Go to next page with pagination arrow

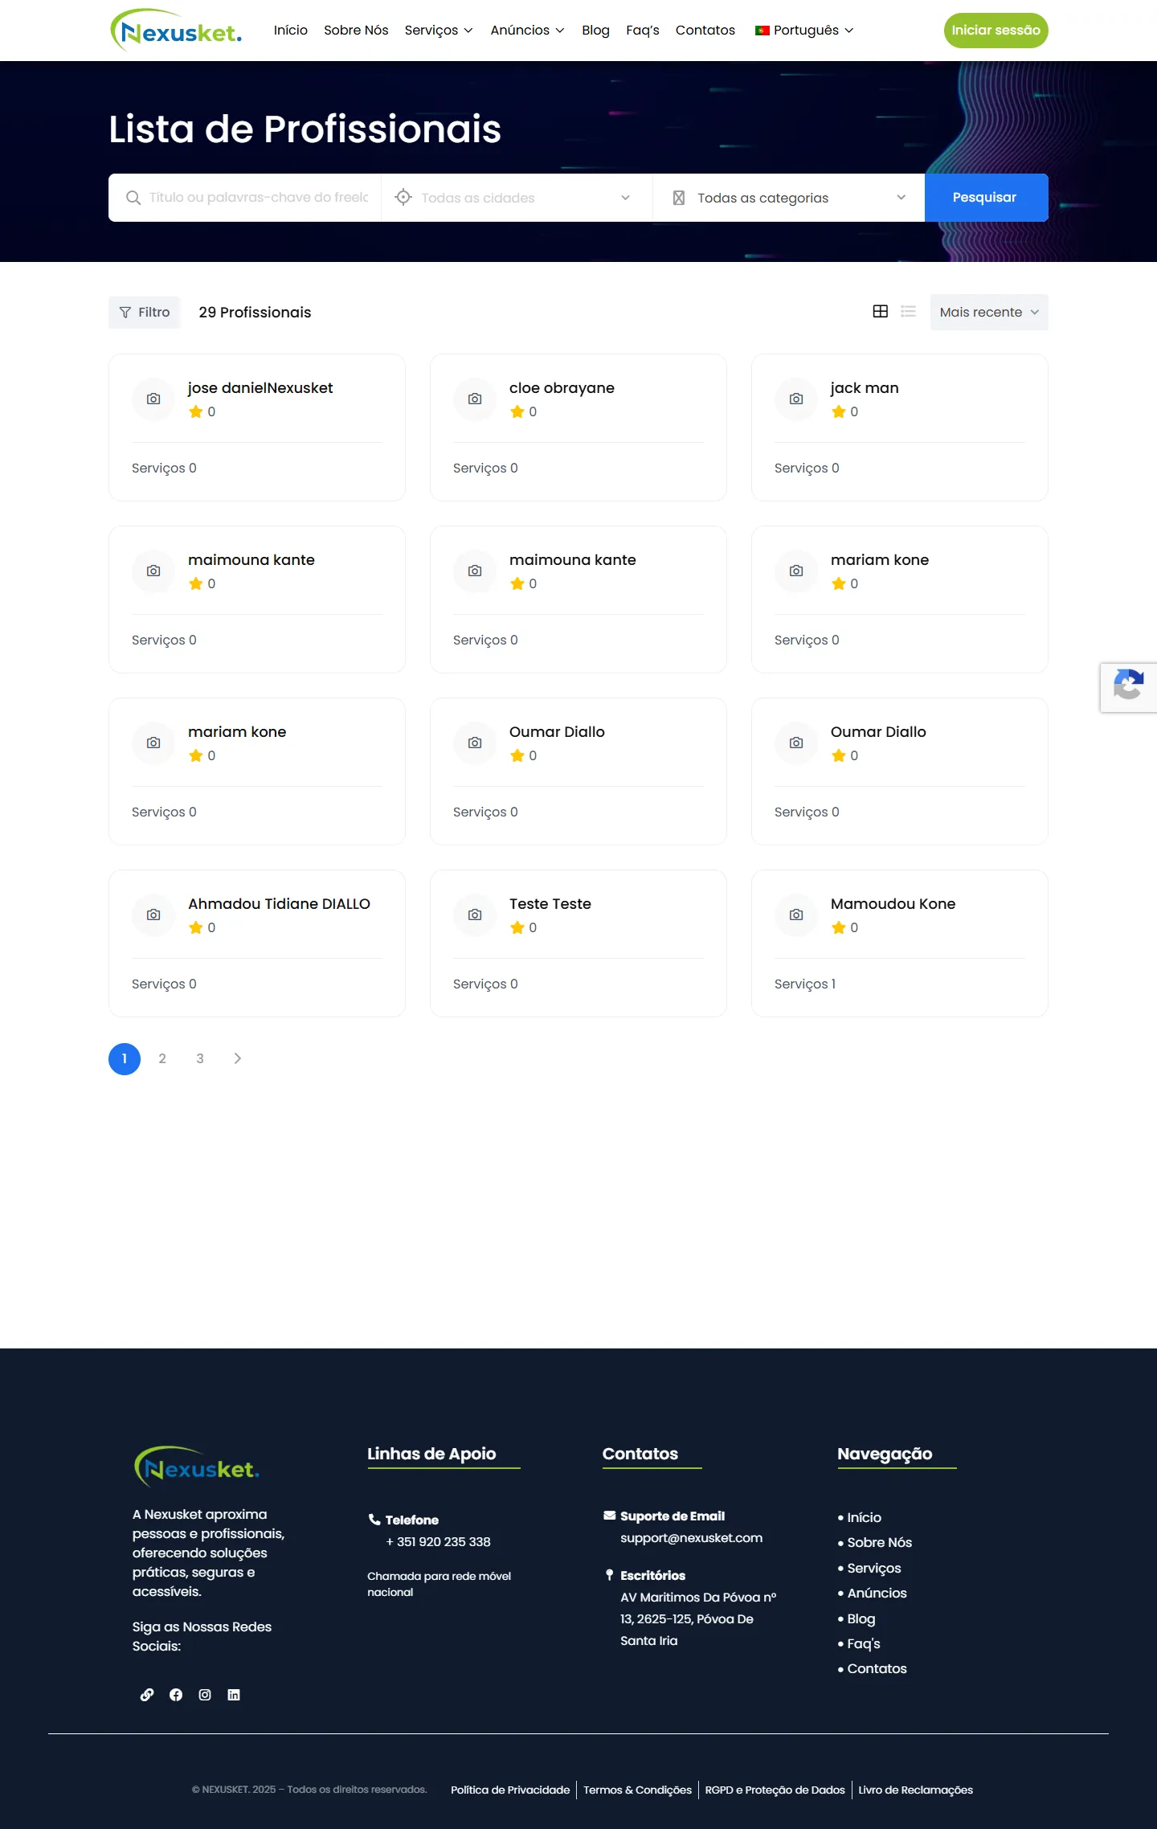pyautogui.click(x=237, y=1058)
